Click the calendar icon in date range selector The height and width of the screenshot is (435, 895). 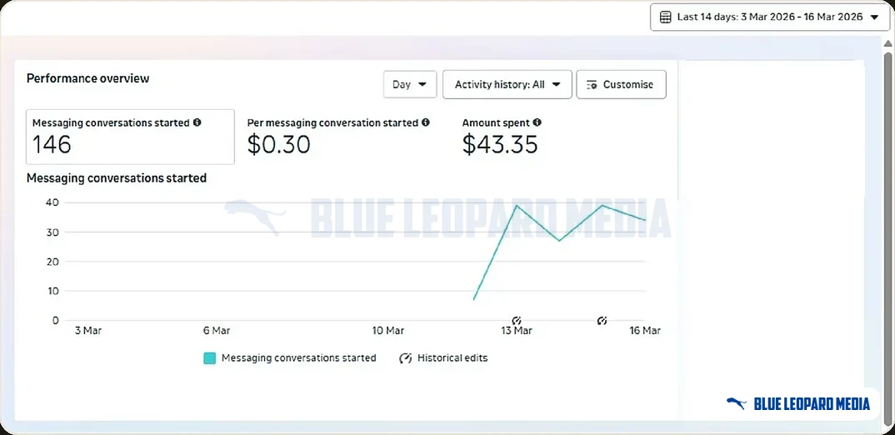click(x=665, y=17)
